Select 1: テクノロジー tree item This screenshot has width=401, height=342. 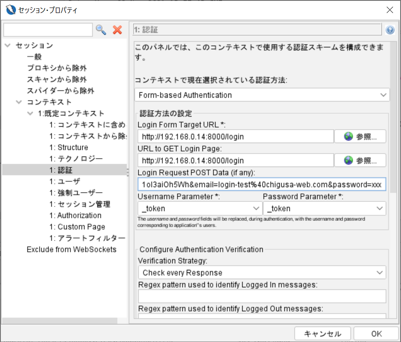pyautogui.click(x=76, y=159)
